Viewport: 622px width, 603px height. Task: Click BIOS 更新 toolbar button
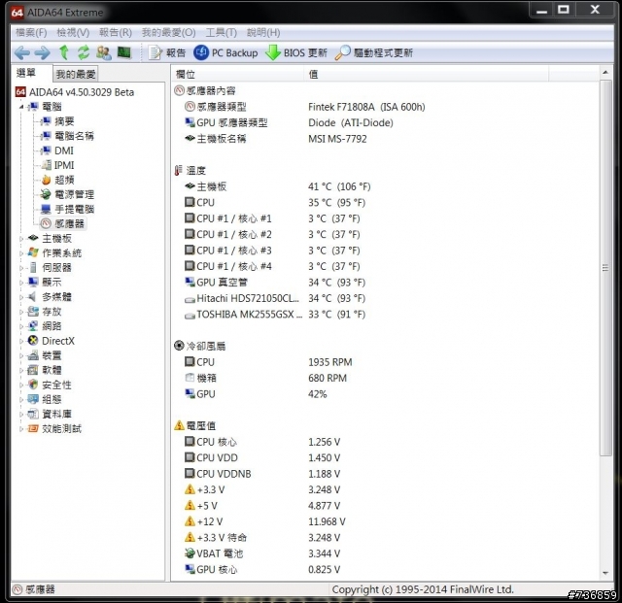click(296, 52)
